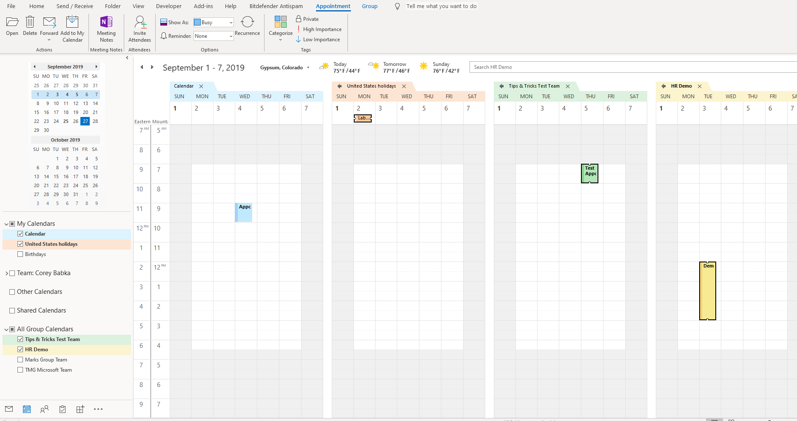Go to the next week arrow
The width and height of the screenshot is (797, 421).
click(152, 67)
